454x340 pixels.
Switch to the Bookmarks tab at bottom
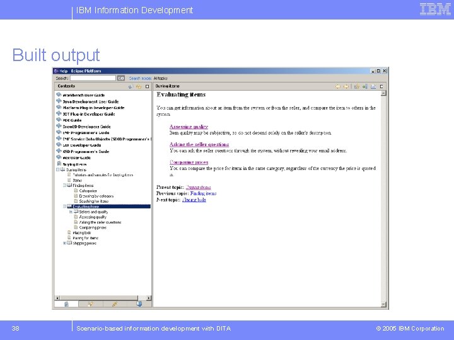(139, 304)
